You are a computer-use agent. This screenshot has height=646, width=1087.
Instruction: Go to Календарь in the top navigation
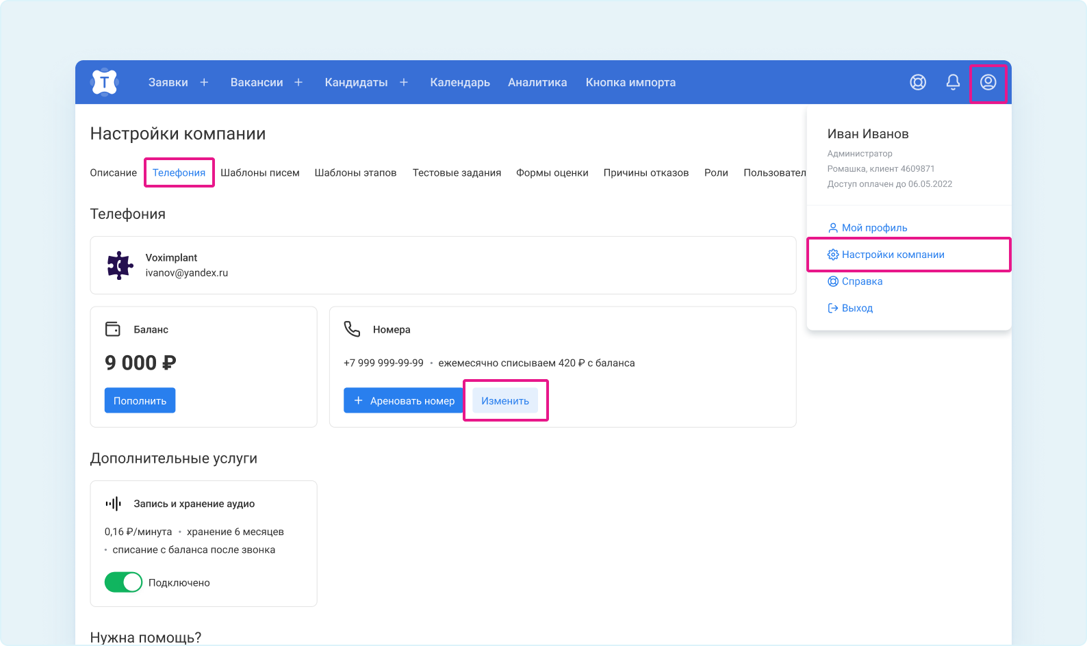coord(460,82)
